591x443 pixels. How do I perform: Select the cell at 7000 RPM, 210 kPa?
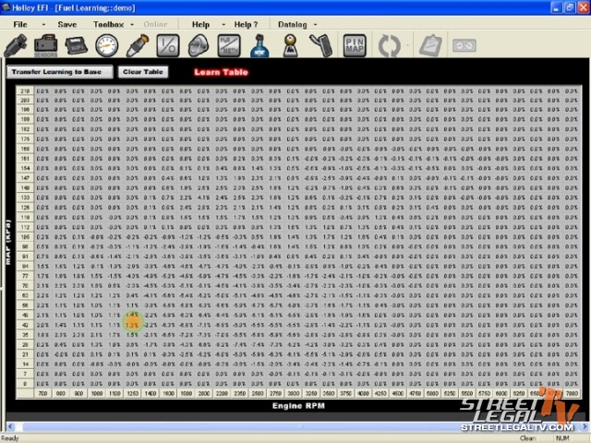coord(572,90)
